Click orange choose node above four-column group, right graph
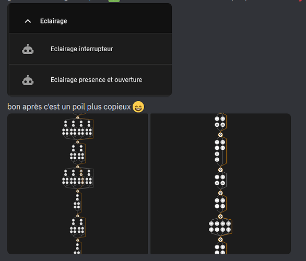This screenshot has width=306, height=261. (x=220, y=216)
